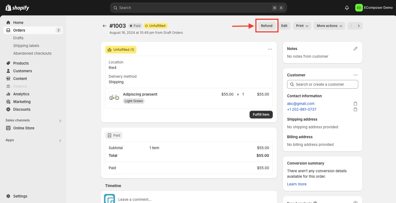Focus the top Search bar
Image resolution: width=396 pixels, height=203 pixels.
point(199,8)
